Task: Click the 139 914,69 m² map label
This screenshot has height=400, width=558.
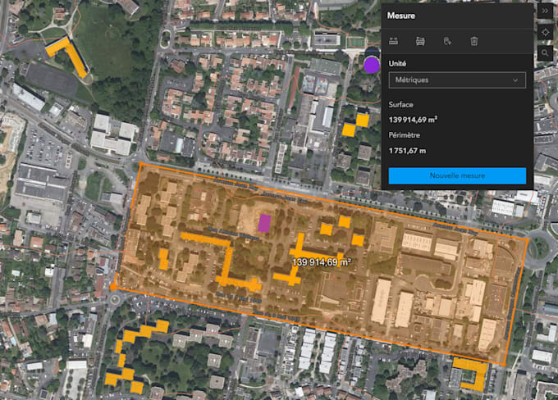Action: 322,262
